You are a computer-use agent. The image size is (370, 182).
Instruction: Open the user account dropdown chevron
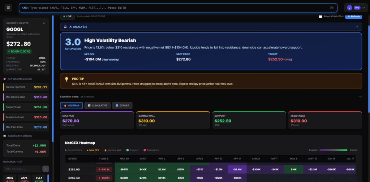tap(363, 8)
